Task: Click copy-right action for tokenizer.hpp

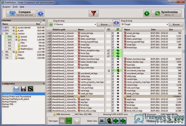Action: (118, 56)
